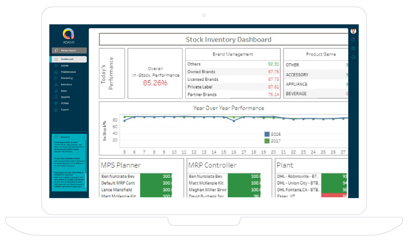Click the blue 2016 legend swatch
The image size is (408, 242).
(x=267, y=134)
